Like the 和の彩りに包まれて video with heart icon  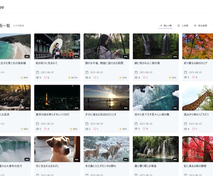(45, 77)
